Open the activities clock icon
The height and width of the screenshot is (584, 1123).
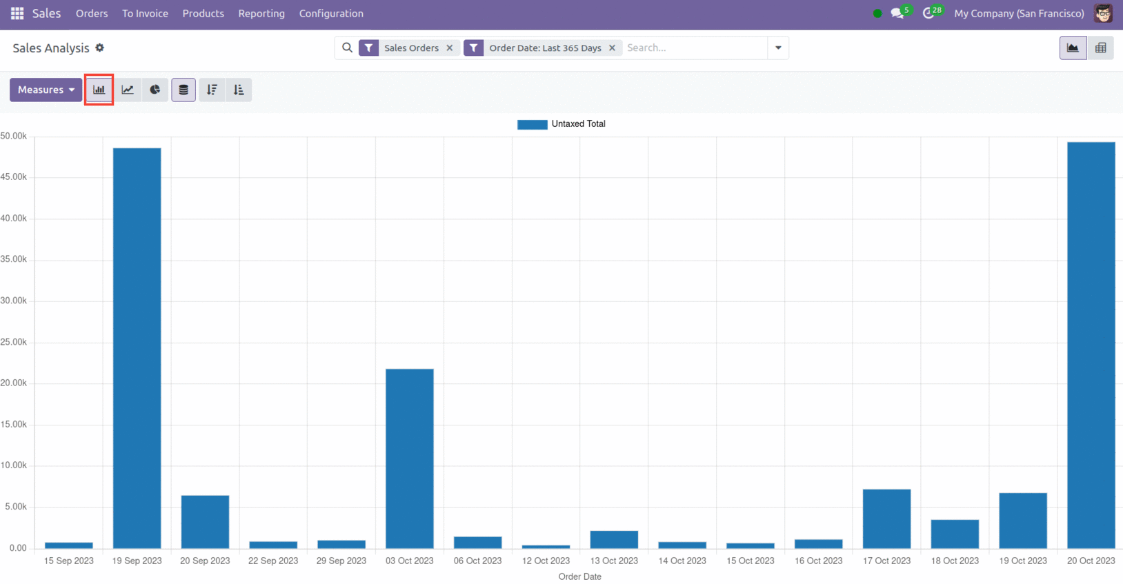pyautogui.click(x=928, y=13)
